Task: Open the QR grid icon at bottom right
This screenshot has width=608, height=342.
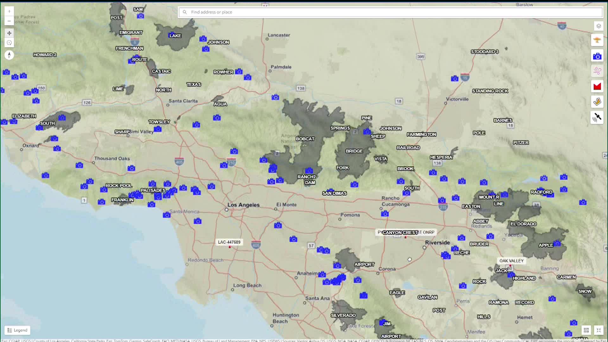Action: click(x=586, y=330)
